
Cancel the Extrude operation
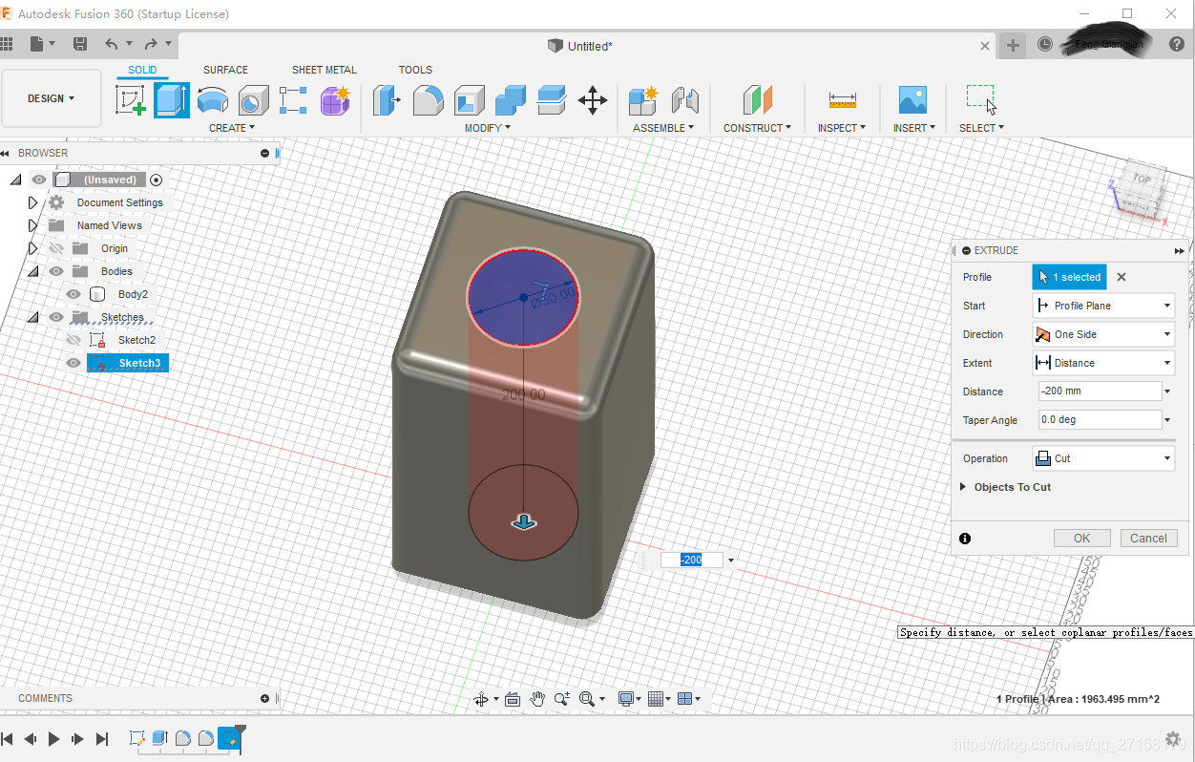[x=1148, y=538]
